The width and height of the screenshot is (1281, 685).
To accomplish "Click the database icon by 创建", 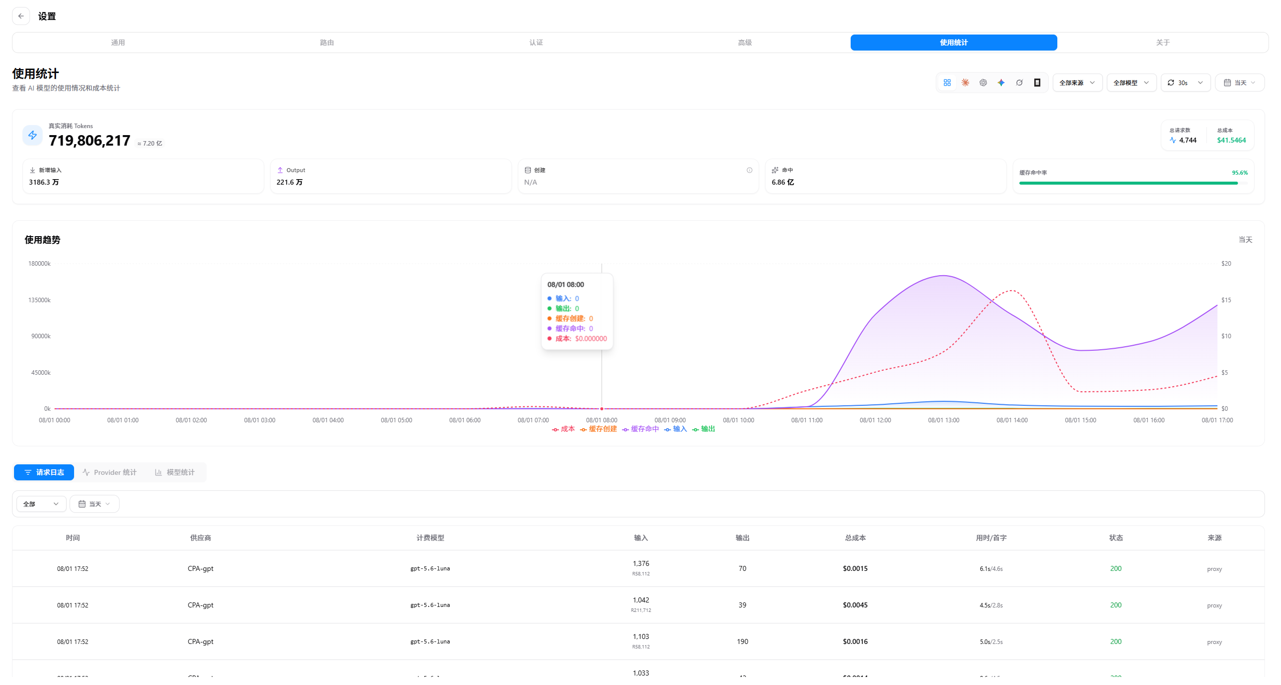I will [528, 170].
